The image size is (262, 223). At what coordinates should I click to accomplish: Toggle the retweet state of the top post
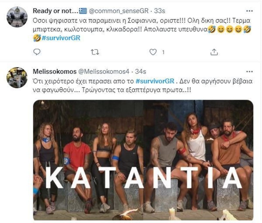tap(95, 52)
